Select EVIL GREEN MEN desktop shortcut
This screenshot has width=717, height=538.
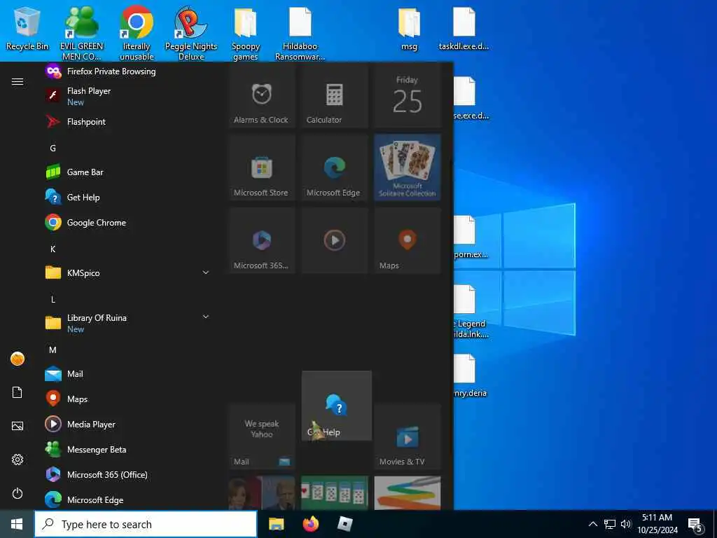[x=81, y=33]
